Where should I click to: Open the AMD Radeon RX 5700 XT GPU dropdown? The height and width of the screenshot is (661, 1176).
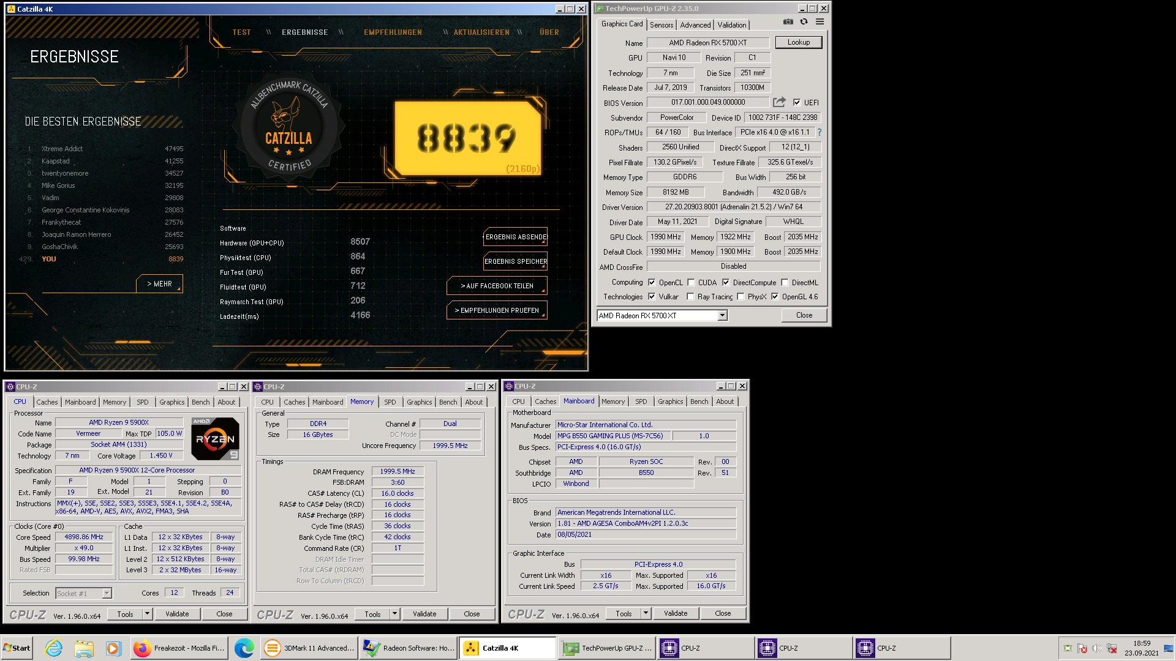tap(722, 316)
